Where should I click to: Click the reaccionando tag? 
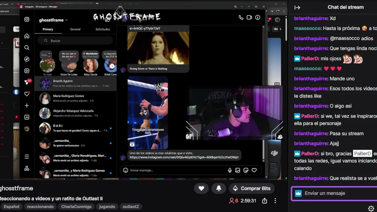[40, 207]
